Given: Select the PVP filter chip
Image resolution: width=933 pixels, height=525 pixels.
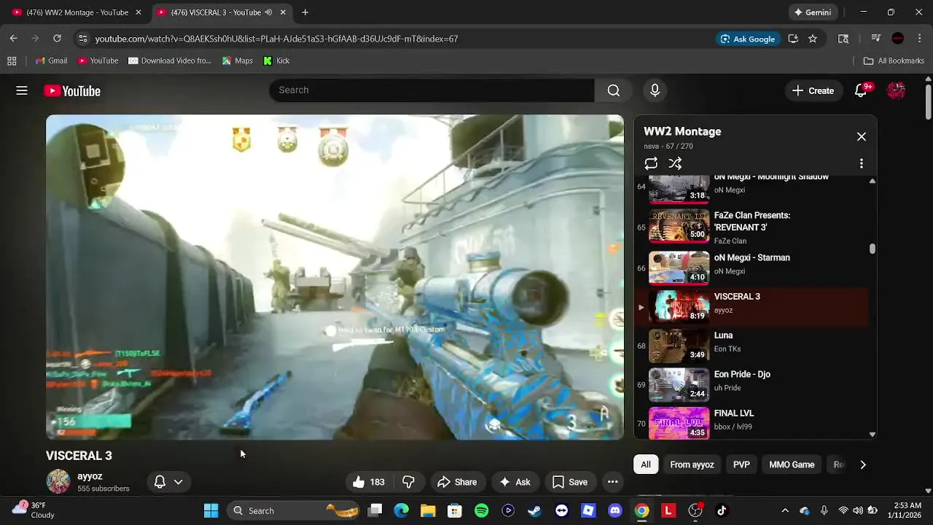Looking at the screenshot, I should tap(741, 464).
